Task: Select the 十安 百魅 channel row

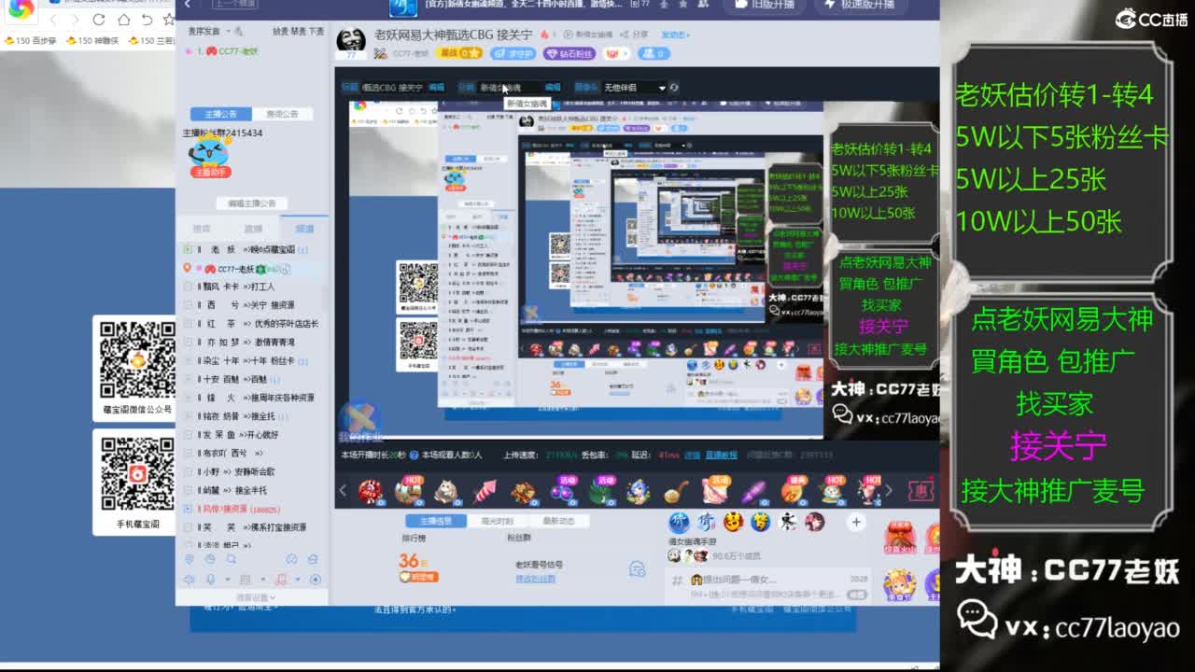Action: [x=252, y=379]
